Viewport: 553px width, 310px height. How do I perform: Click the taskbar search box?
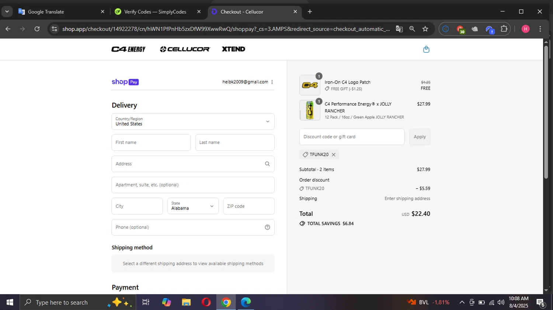(78, 302)
